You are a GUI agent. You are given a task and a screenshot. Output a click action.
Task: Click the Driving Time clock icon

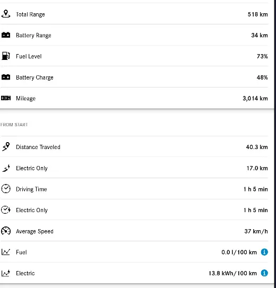click(x=6, y=189)
